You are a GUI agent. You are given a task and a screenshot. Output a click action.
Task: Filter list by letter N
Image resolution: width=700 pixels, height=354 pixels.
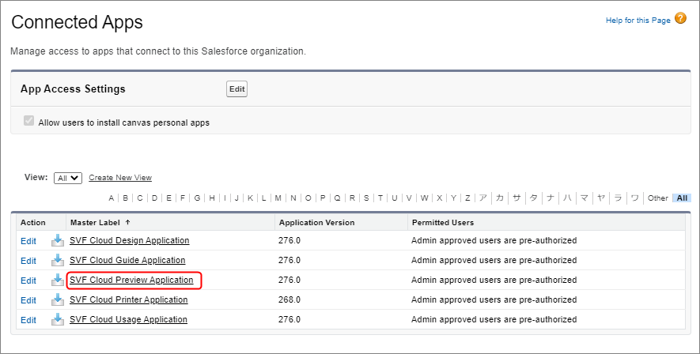click(x=293, y=198)
